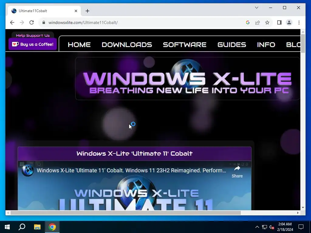Click the muted volume tray icon

[x=272, y=227]
